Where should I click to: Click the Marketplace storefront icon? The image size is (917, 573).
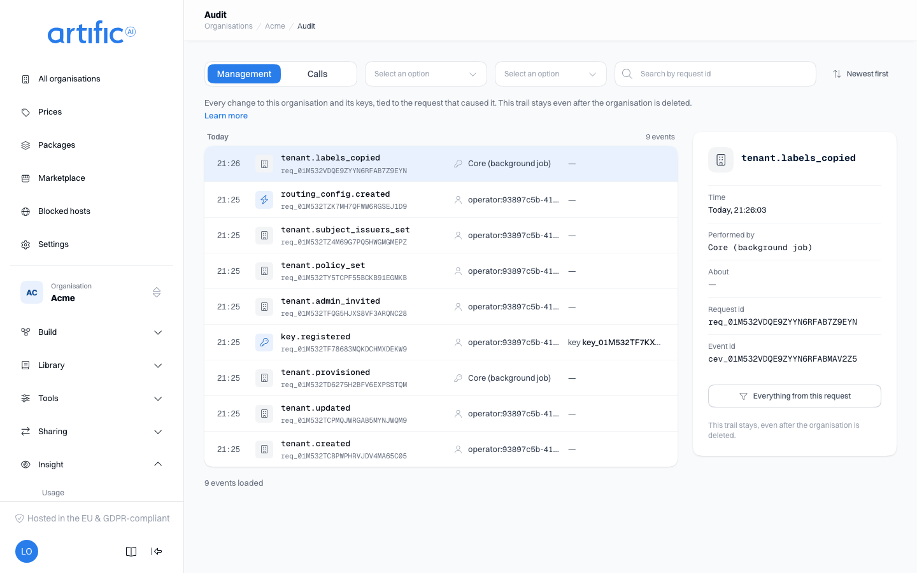(x=25, y=178)
